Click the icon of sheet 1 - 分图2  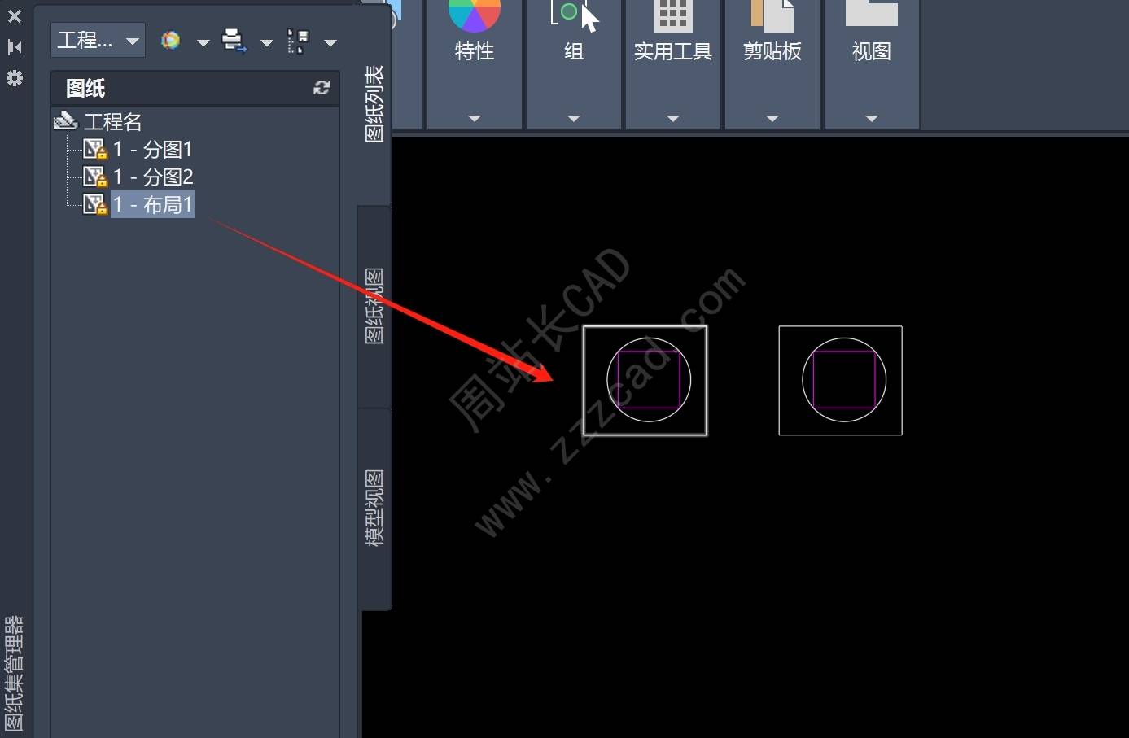point(95,177)
